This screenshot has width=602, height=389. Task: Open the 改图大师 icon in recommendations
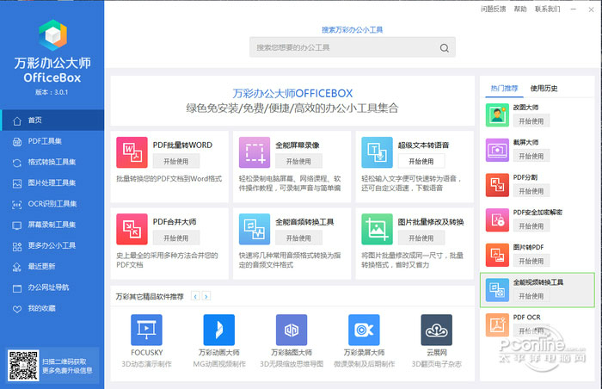point(498,116)
